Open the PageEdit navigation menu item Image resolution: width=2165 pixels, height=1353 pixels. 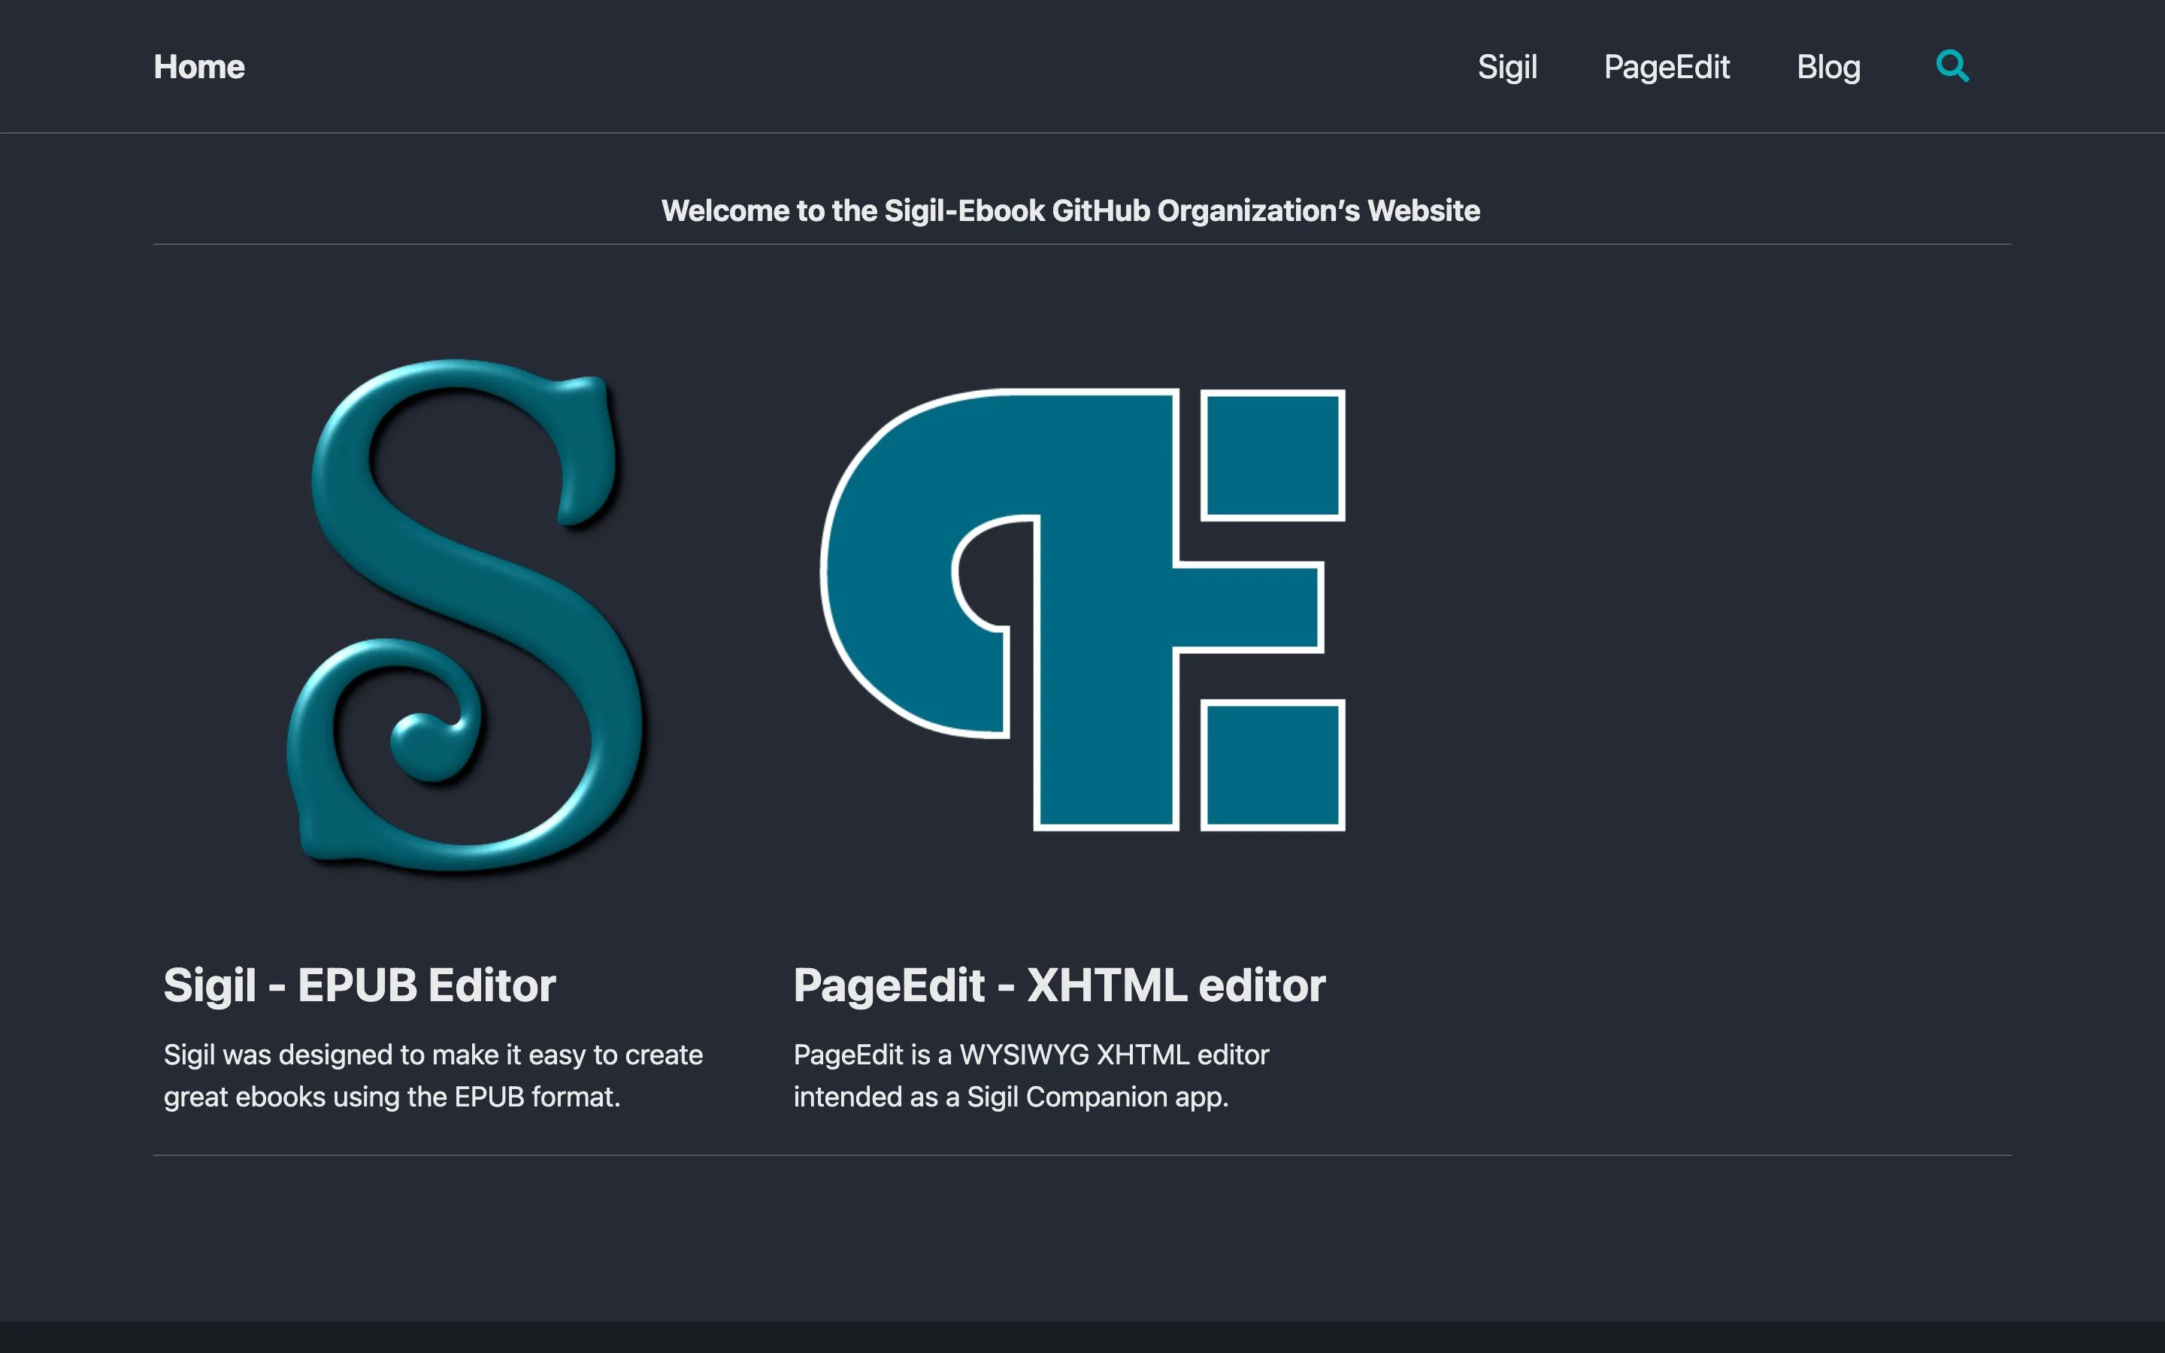[1666, 67]
